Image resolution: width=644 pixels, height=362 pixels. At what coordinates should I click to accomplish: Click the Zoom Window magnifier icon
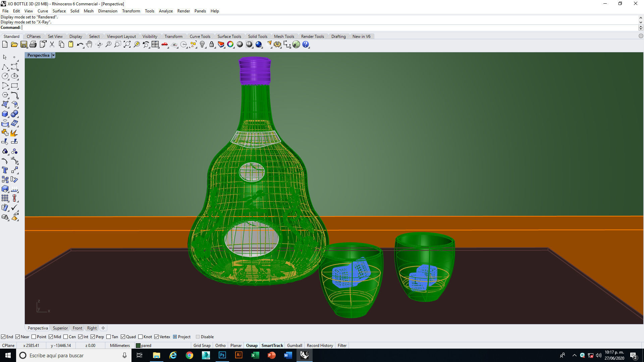click(x=118, y=44)
